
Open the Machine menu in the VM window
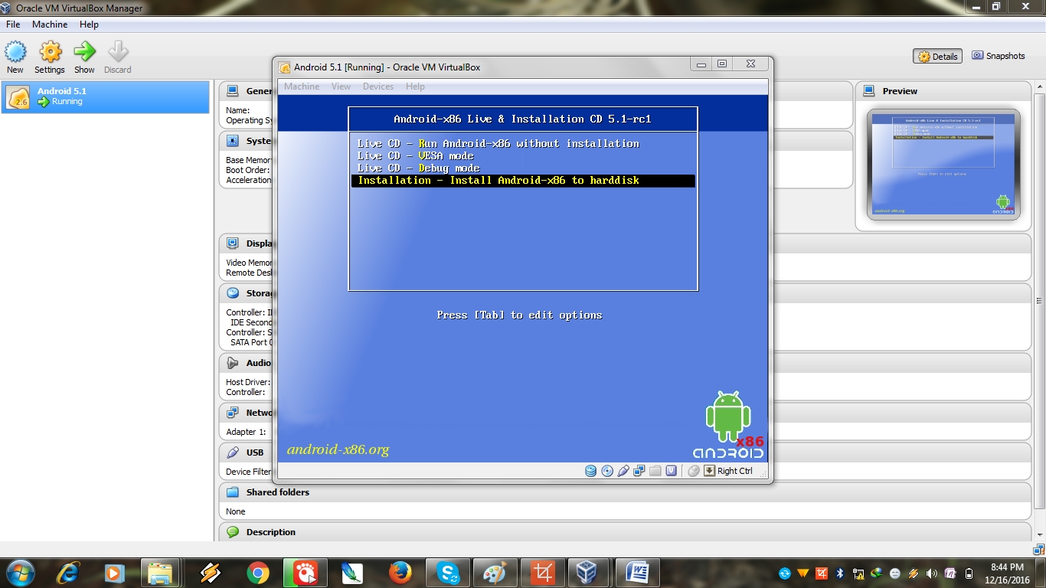(x=302, y=87)
